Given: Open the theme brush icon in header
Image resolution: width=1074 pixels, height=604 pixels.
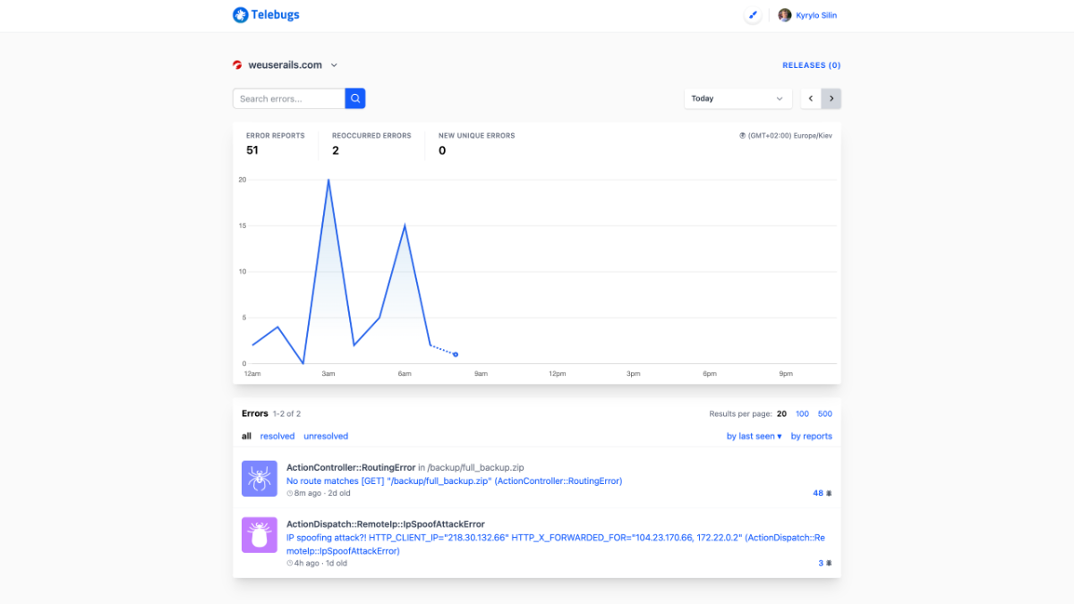Looking at the screenshot, I should pos(753,15).
